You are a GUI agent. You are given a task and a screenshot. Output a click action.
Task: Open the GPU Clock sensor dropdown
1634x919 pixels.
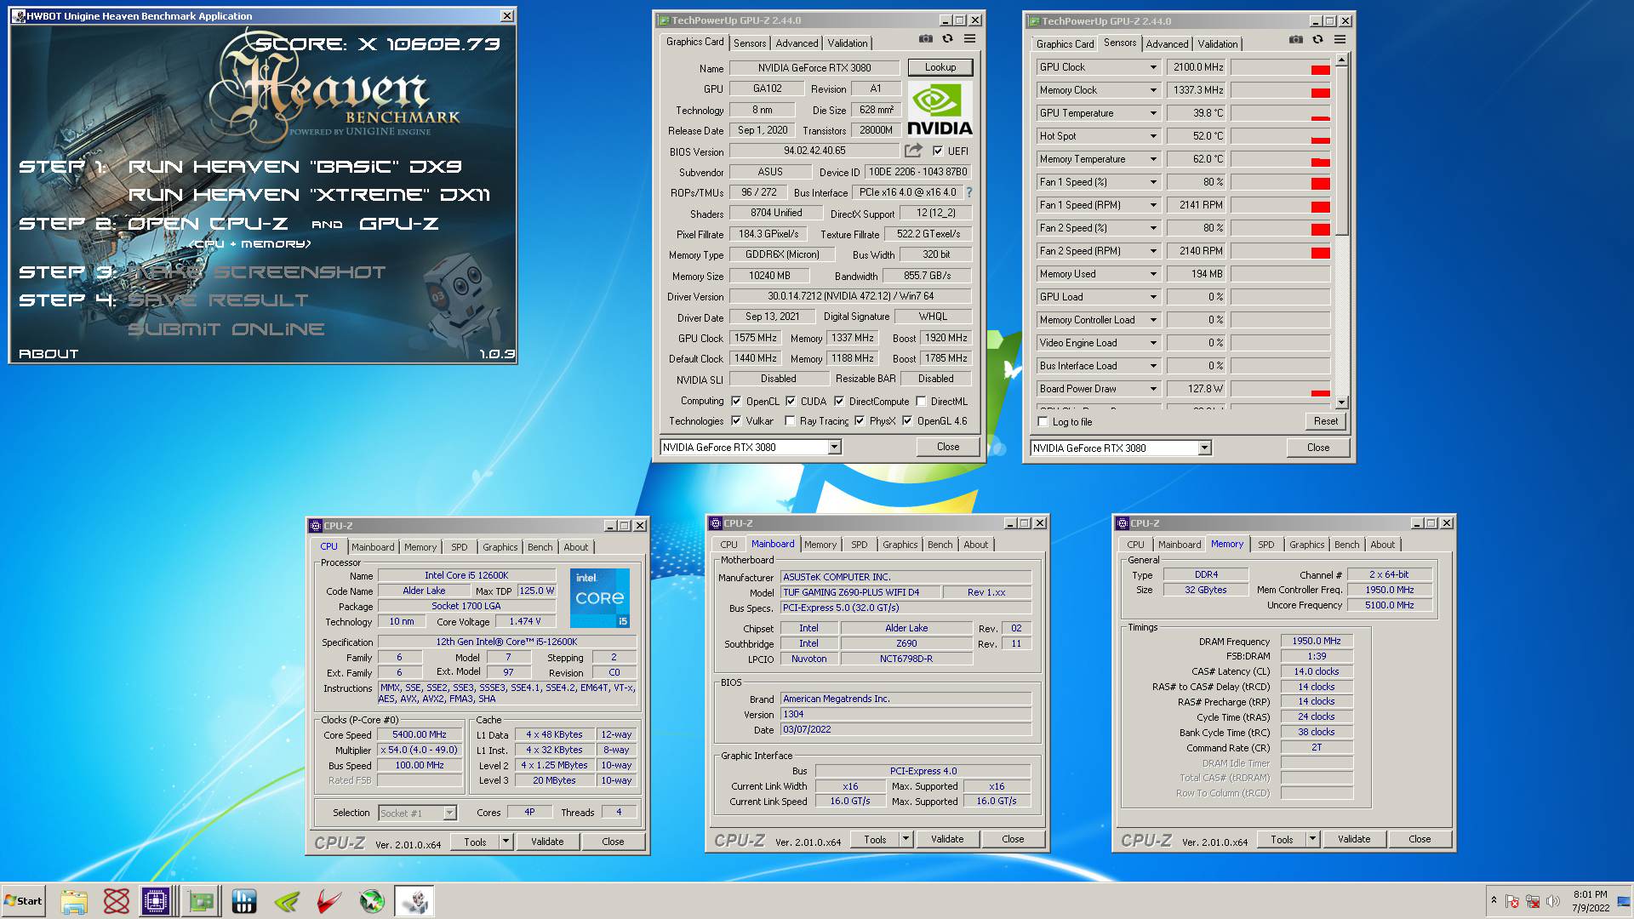coord(1153,67)
